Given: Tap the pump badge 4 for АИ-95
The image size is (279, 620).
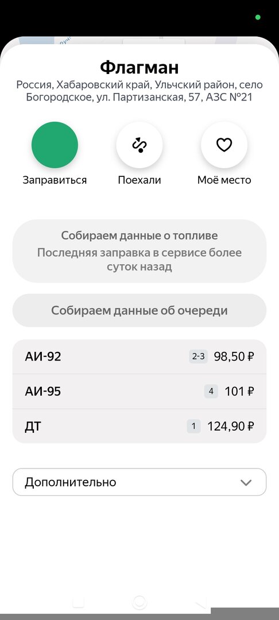Looking at the screenshot, I should 211,392.
